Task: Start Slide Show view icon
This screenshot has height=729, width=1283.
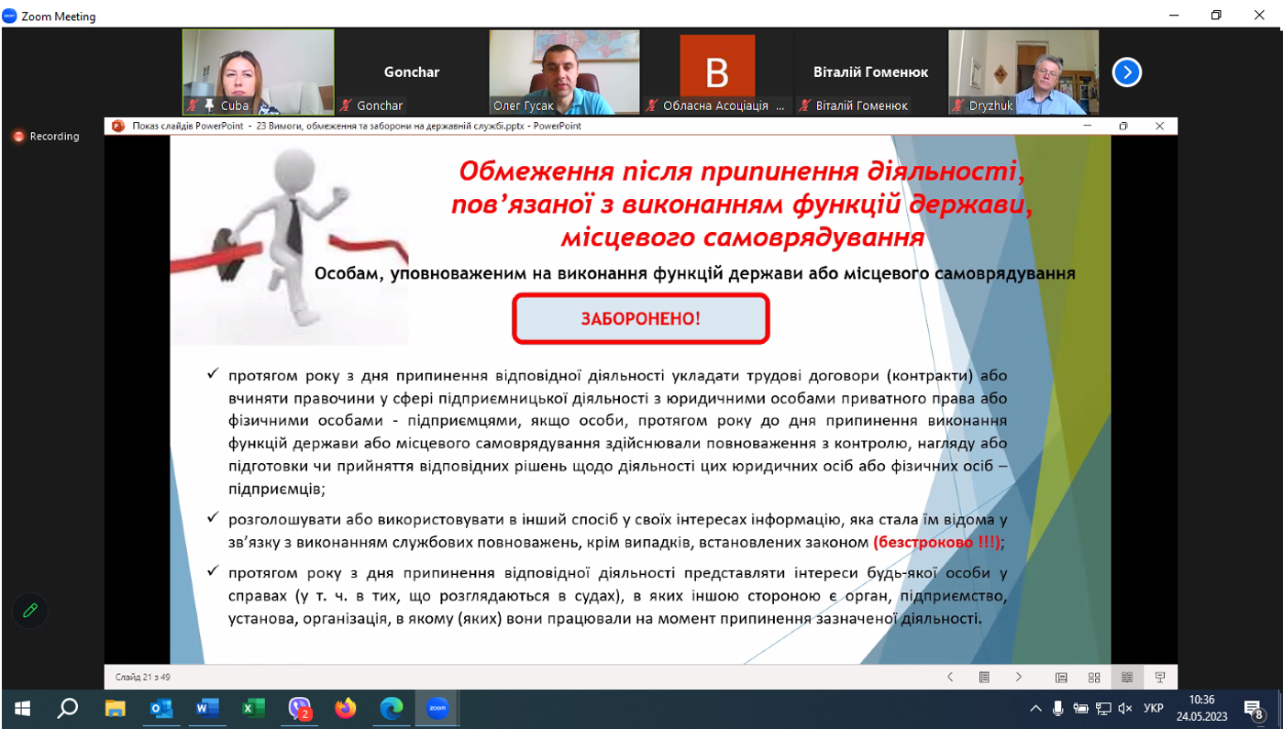Action: coord(1160,678)
